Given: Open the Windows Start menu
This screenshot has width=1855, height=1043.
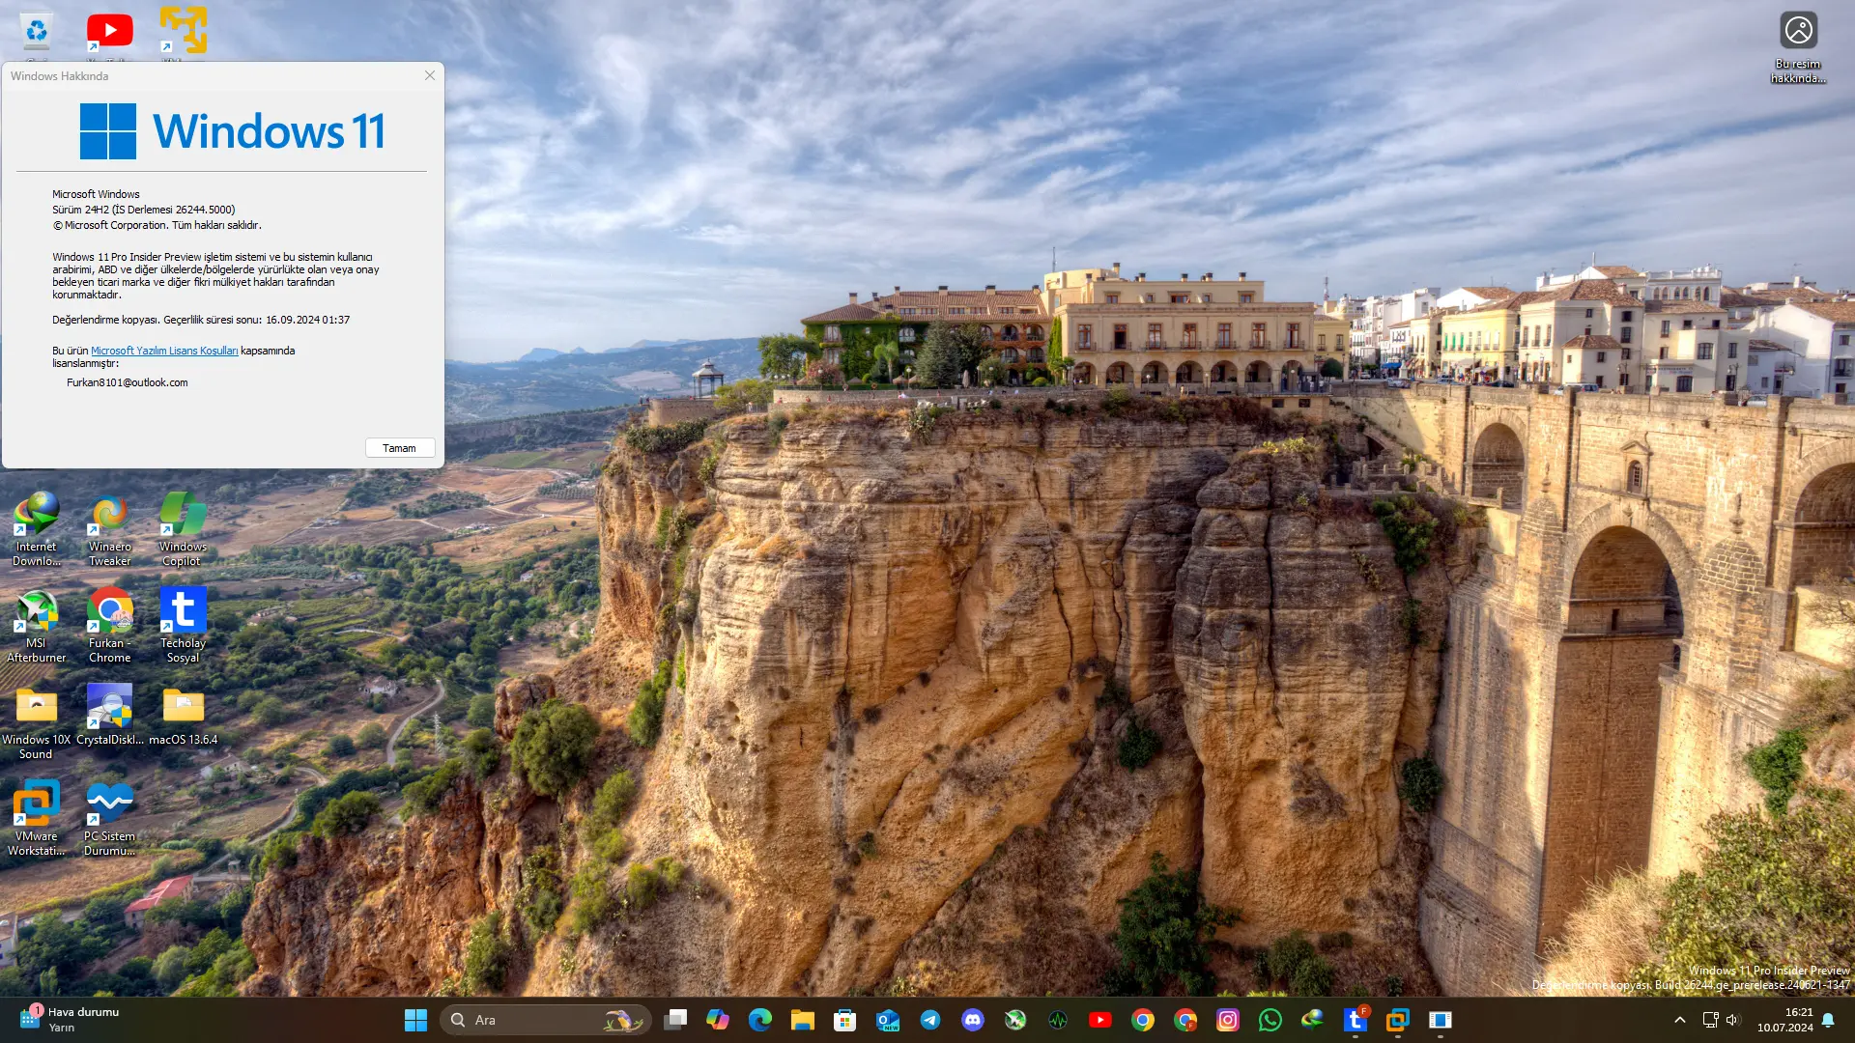Looking at the screenshot, I should coord(415,1020).
